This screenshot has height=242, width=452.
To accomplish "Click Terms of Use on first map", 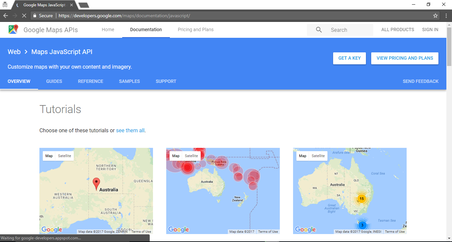I will (x=141, y=232).
